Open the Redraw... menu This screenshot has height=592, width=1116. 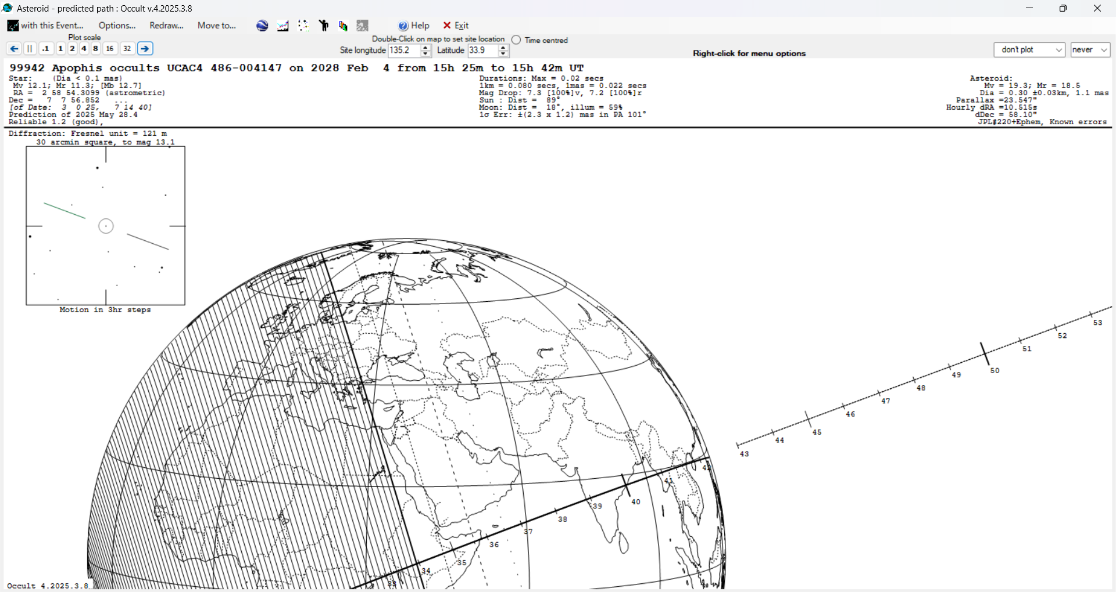tap(166, 26)
